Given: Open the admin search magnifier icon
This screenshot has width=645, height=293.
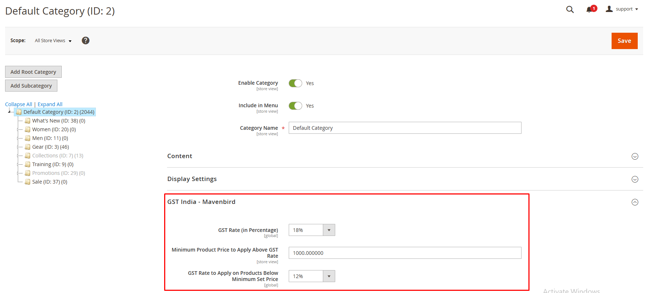Looking at the screenshot, I should tap(570, 9).
